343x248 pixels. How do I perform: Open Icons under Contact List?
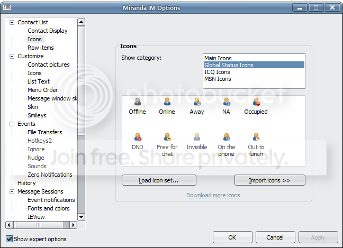coord(34,39)
